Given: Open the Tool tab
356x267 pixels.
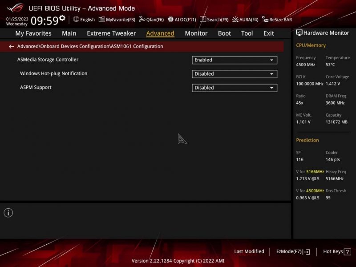Looking at the screenshot, I should click(247, 33).
